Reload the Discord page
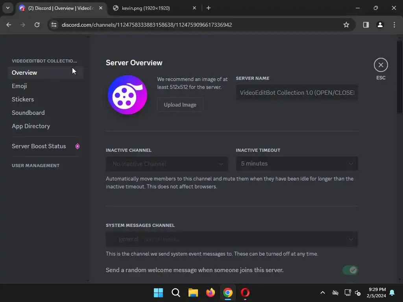Viewport: 403px width, 302px height. click(37, 25)
